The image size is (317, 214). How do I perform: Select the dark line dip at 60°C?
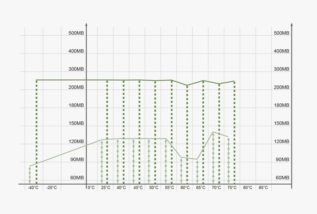pos(187,85)
